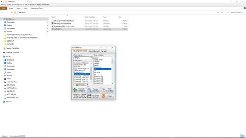This screenshot has width=246, height=138.
Task: Click the paper size list scroll-down arrow
Action: [112, 84]
